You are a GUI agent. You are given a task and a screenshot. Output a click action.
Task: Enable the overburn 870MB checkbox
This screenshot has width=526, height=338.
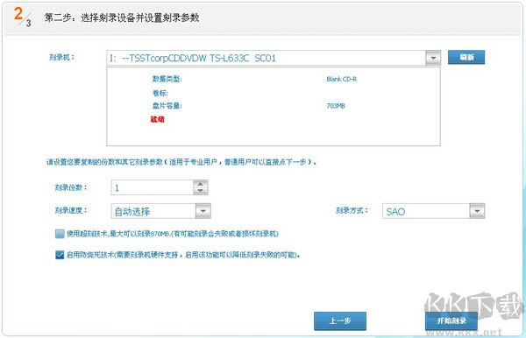(60, 234)
